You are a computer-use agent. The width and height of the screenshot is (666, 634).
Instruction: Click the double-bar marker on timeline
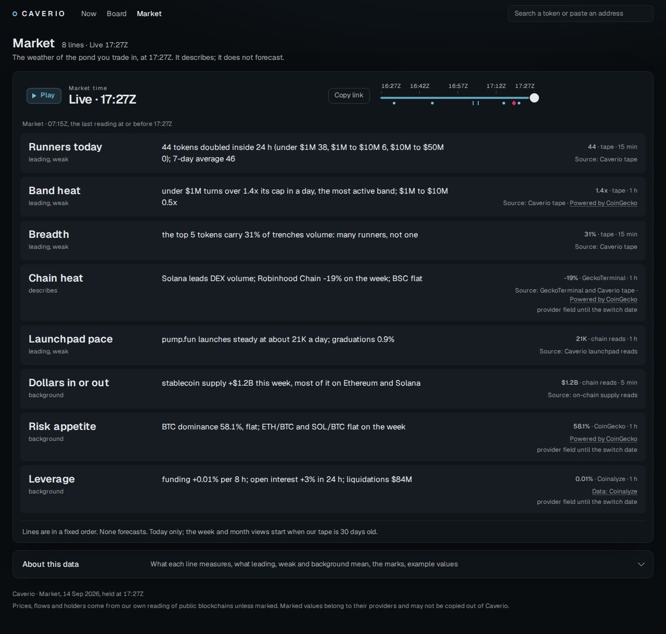476,103
